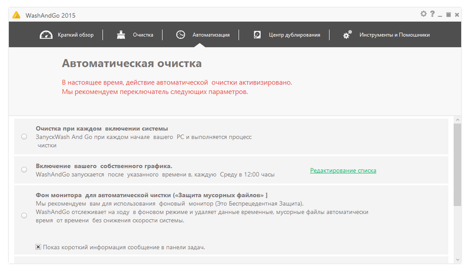Click the Фон монитора для автоматической чистки title

151,195
